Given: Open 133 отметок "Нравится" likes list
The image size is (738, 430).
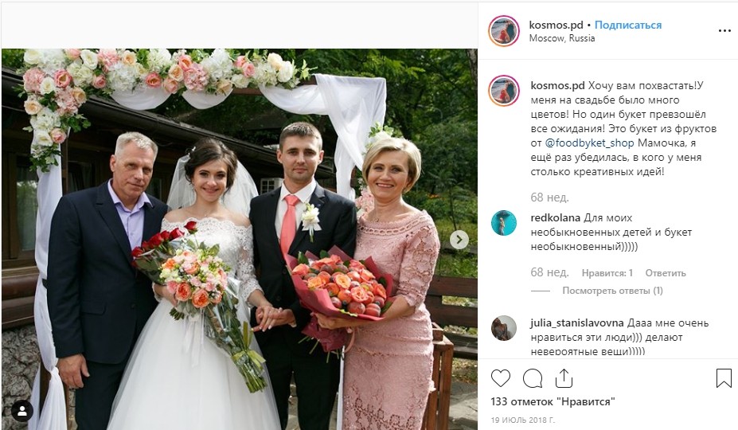Looking at the screenshot, I should pyautogui.click(x=553, y=402).
